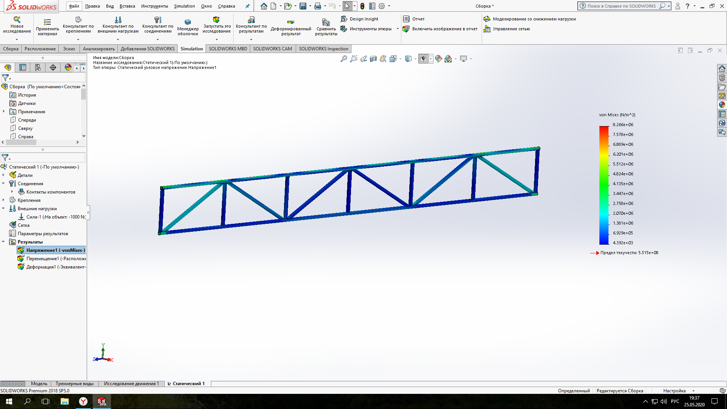Toggle Hide/Show Items eye icon

[x=423, y=59]
